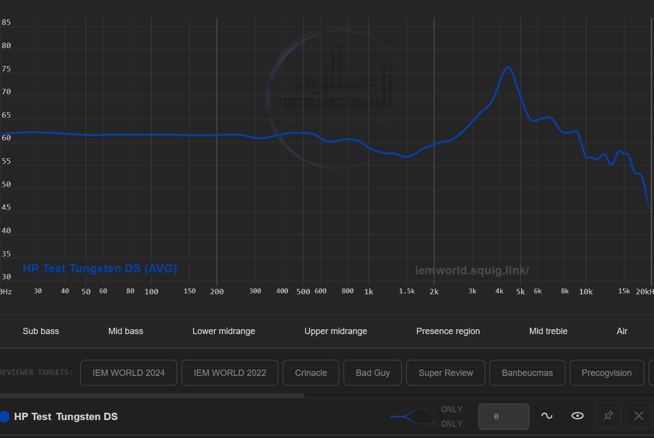
Task: Click the Mid bass region label
Action: (126, 331)
